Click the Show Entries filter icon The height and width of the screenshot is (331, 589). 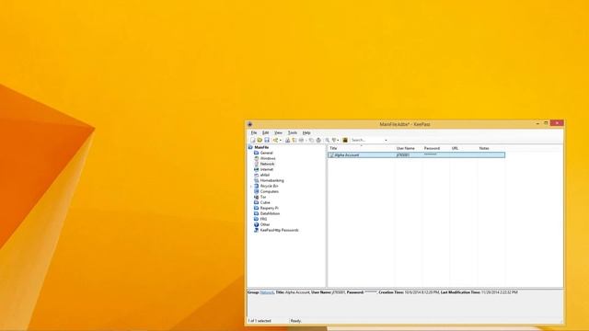click(x=334, y=140)
